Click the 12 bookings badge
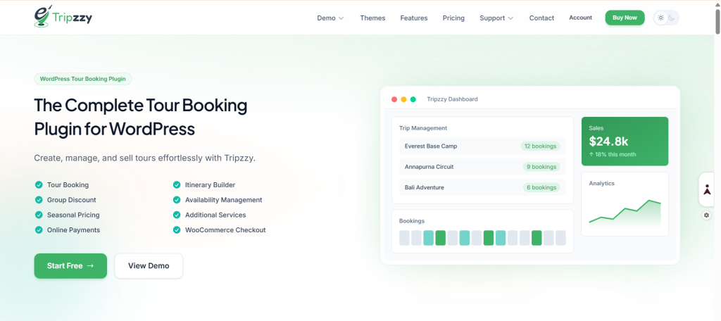 tap(540, 146)
